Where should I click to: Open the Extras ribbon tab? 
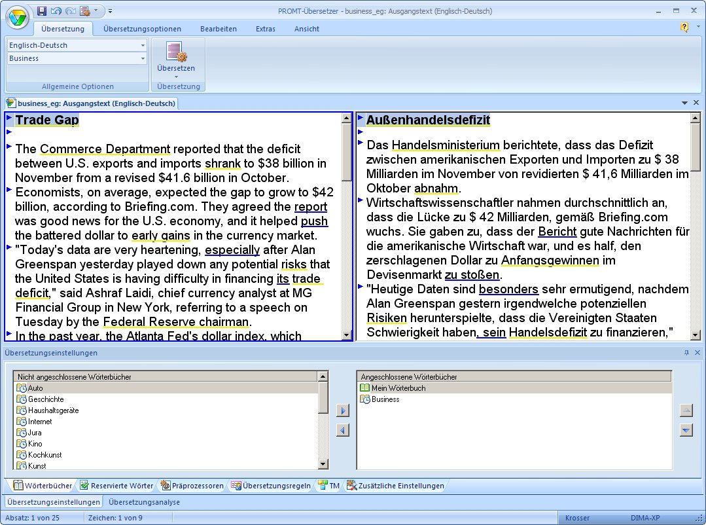tap(265, 29)
